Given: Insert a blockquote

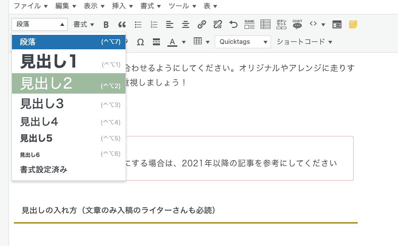Looking at the screenshot, I should coord(122,24).
